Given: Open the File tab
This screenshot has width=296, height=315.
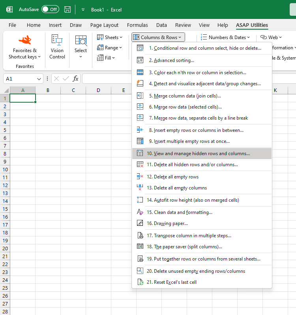Looking at the screenshot, I should point(12,25).
